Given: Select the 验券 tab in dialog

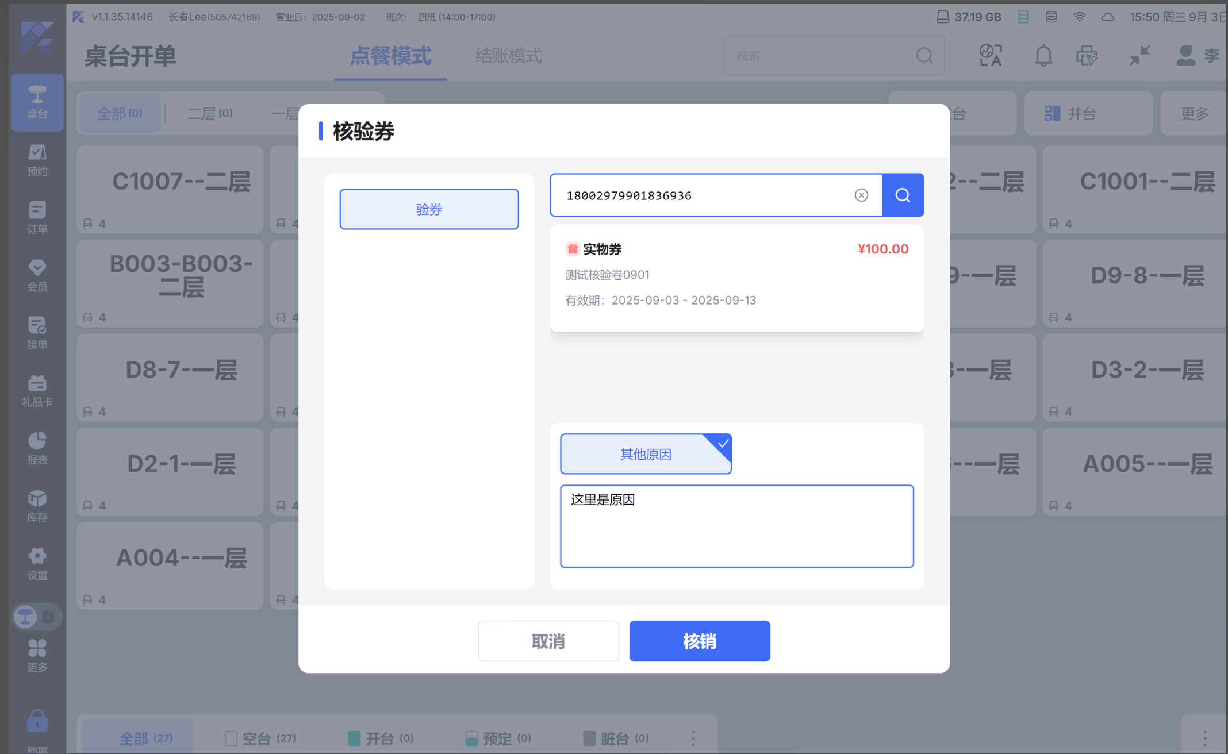Looking at the screenshot, I should (x=429, y=209).
